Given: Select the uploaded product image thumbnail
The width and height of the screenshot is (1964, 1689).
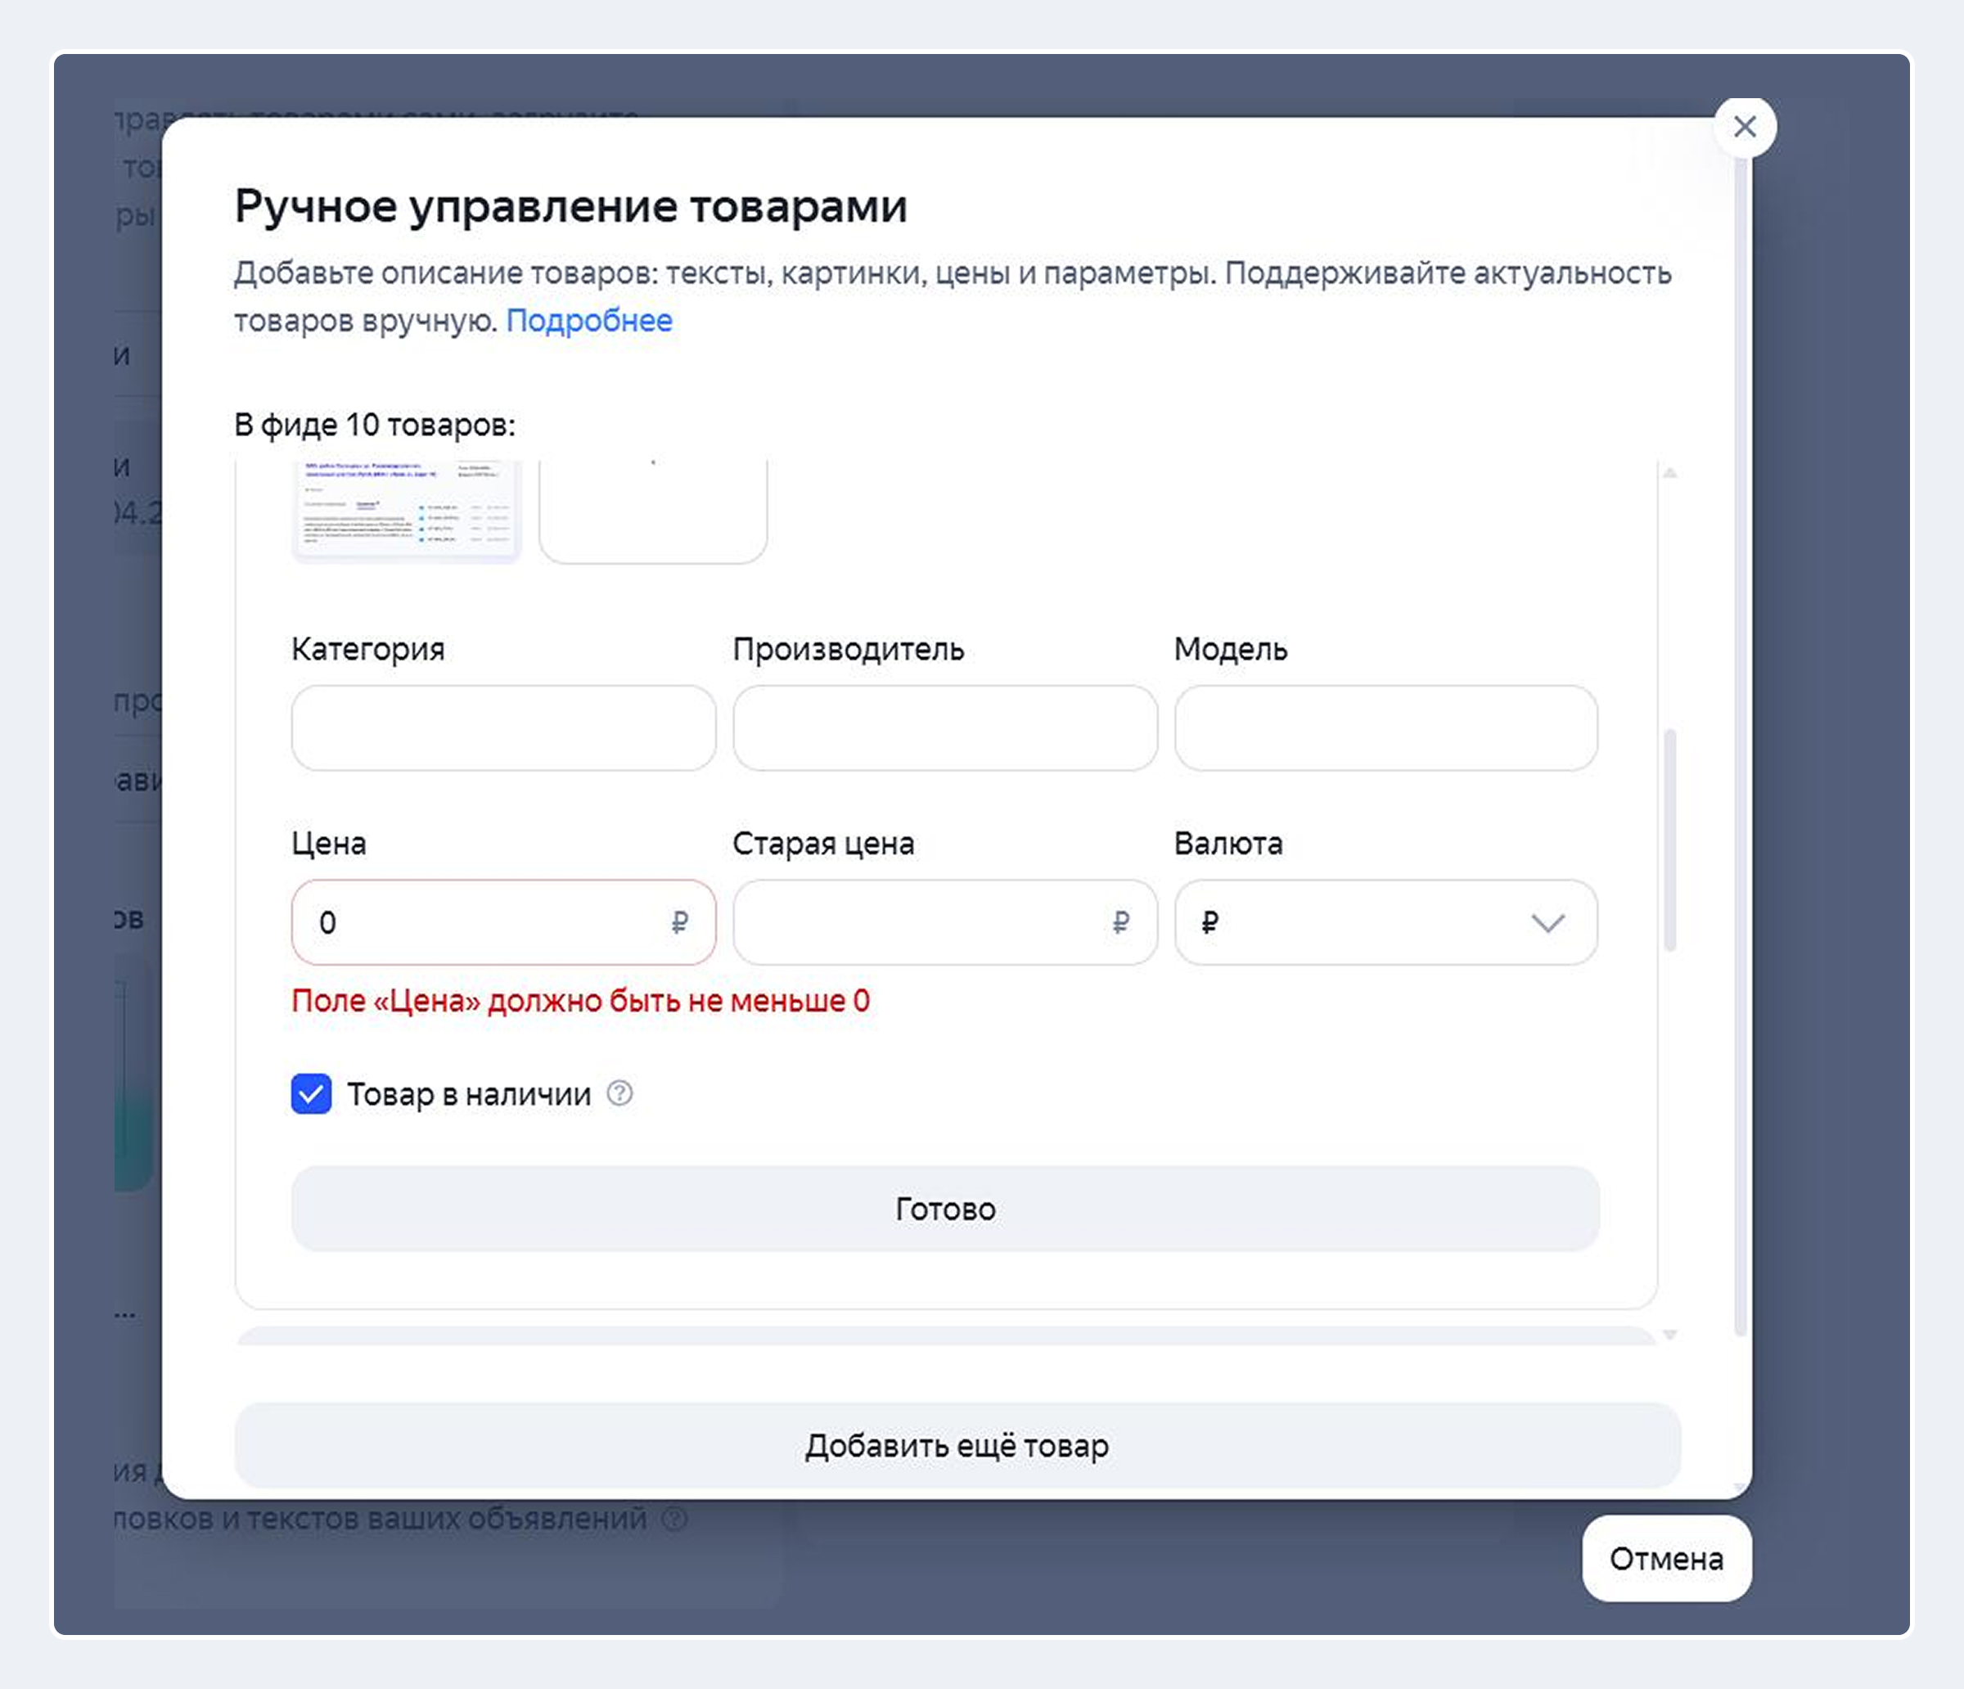Looking at the screenshot, I should 407,511.
